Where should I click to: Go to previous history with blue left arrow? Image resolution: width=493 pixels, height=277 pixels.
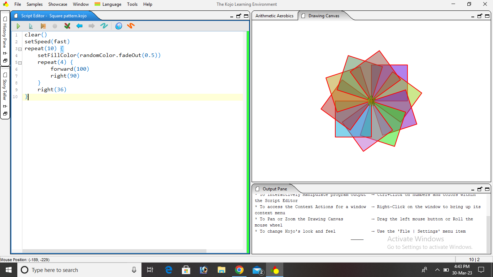(x=79, y=26)
